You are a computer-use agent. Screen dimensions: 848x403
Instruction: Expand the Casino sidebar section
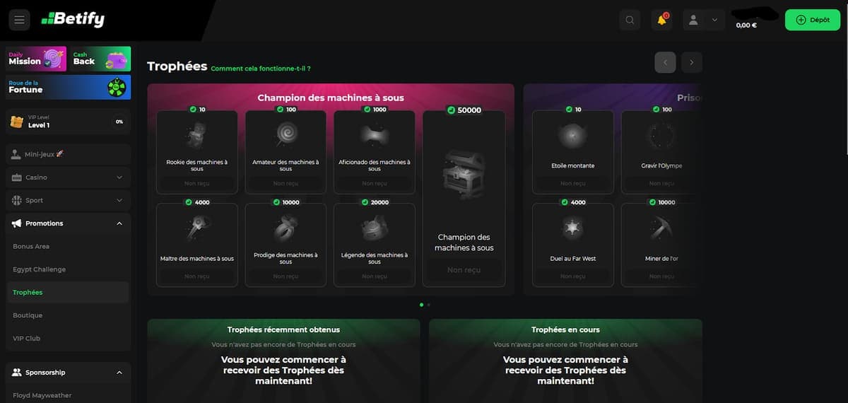(x=68, y=177)
